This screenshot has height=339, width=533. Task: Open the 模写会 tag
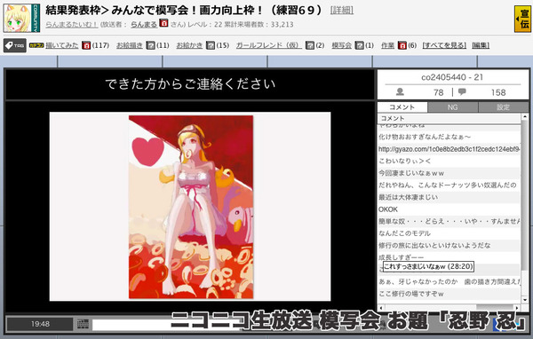coord(342,45)
